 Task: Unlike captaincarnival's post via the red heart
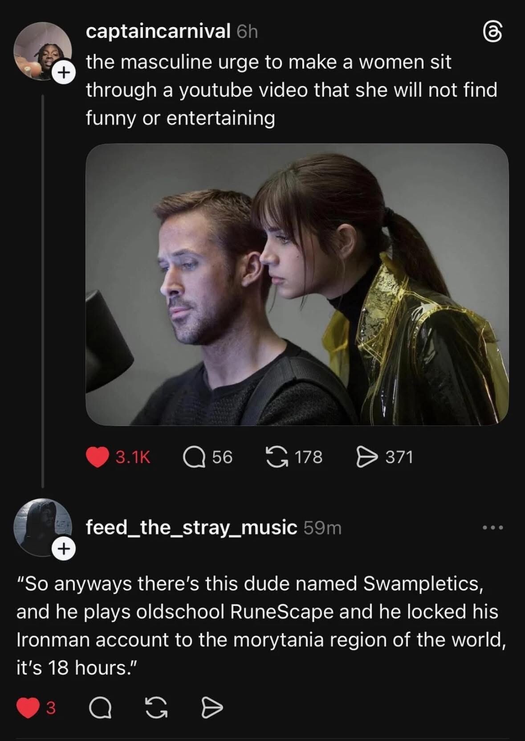coord(98,457)
